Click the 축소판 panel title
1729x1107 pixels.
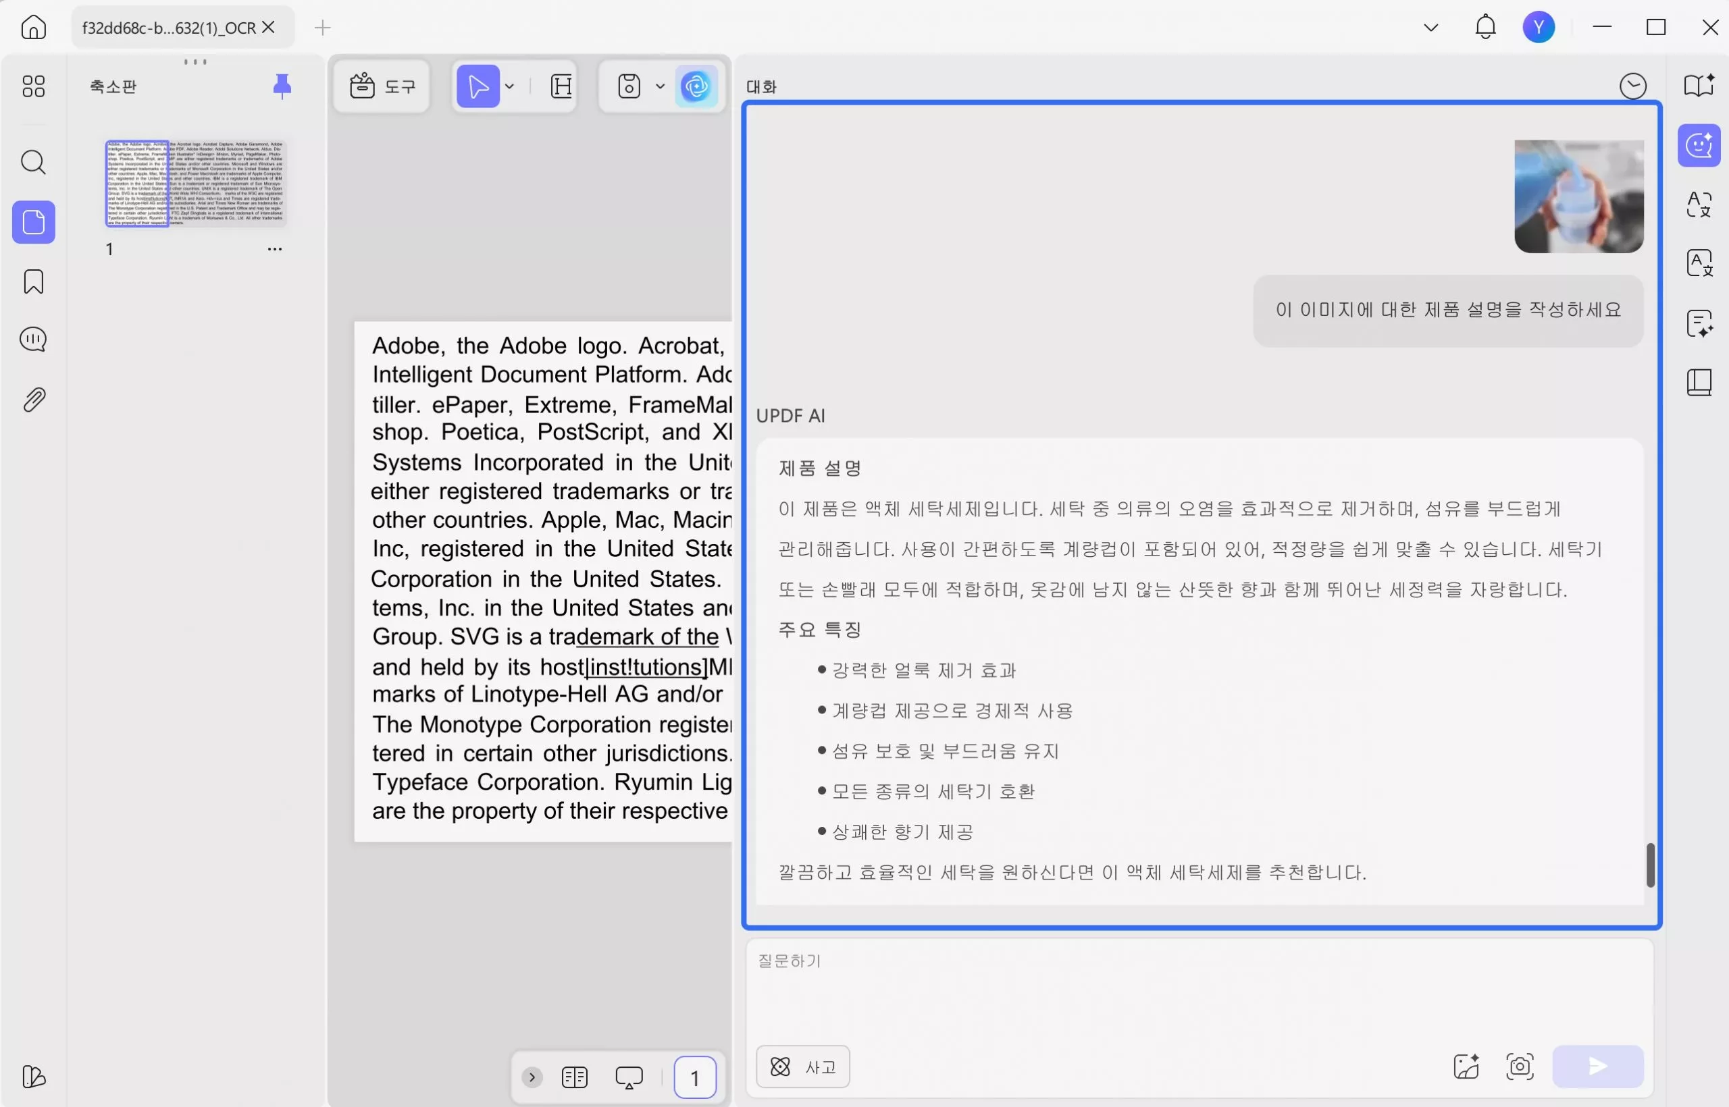113,87
